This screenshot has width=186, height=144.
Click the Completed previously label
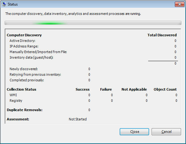pos(27,80)
